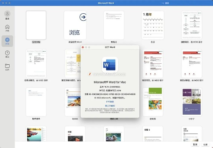Select the blank document template
Screen dimensions: 213x148
(x=36, y=25)
